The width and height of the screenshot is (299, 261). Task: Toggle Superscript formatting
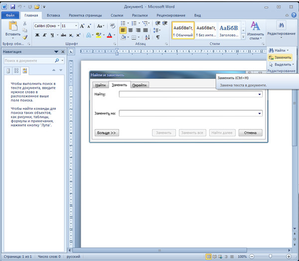pyautogui.click(x=78, y=35)
